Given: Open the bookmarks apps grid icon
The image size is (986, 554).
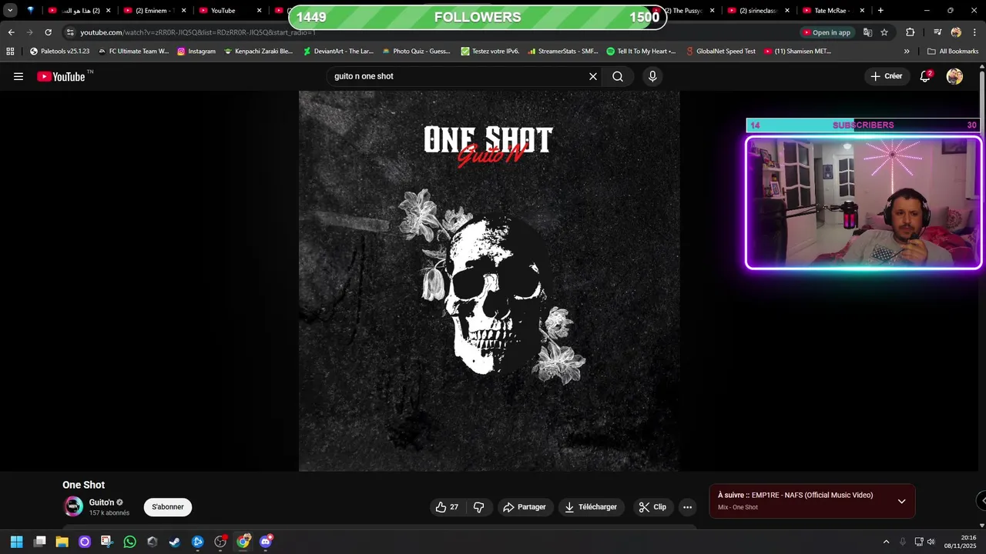Looking at the screenshot, I should (10, 52).
